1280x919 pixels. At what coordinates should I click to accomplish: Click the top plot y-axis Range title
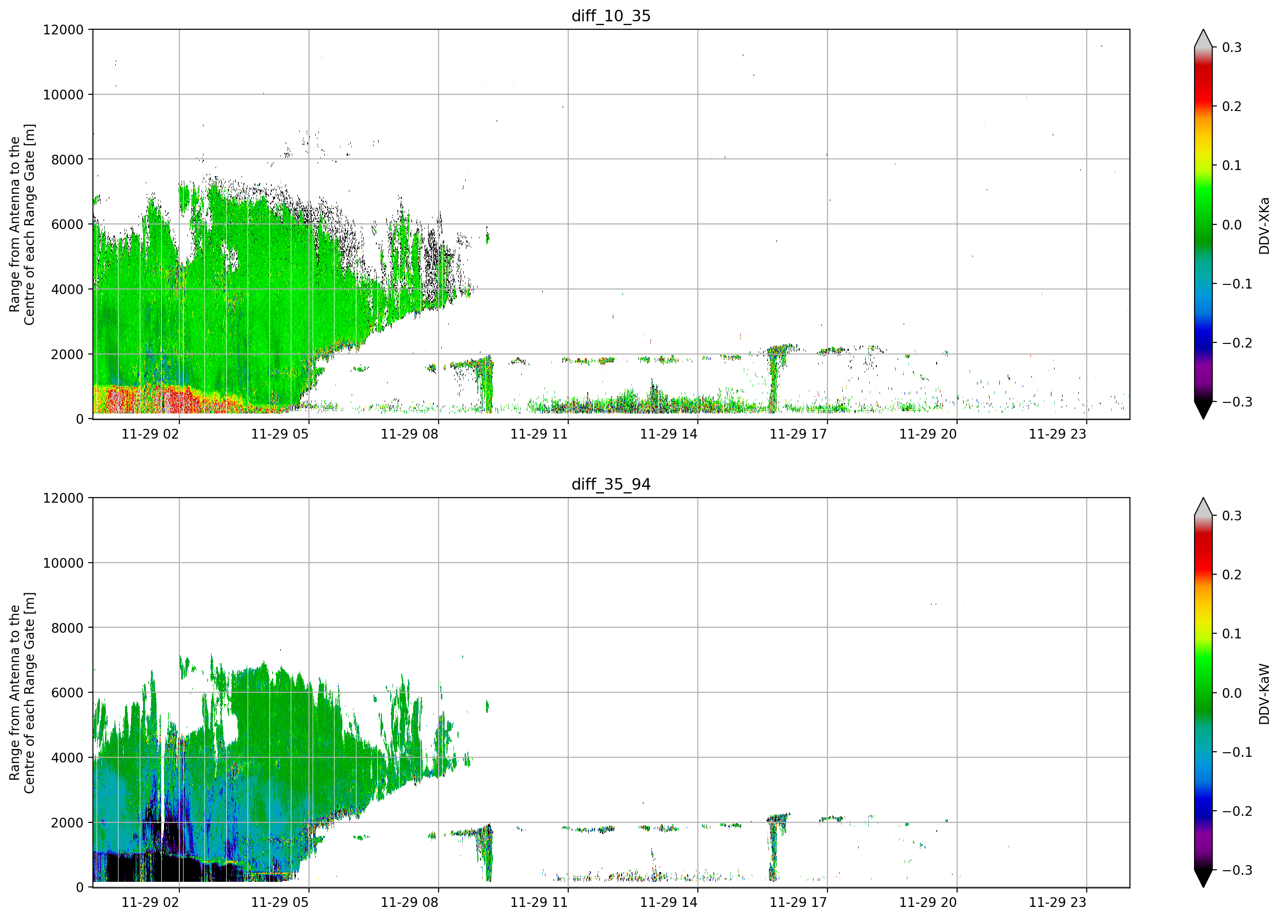click(x=22, y=225)
